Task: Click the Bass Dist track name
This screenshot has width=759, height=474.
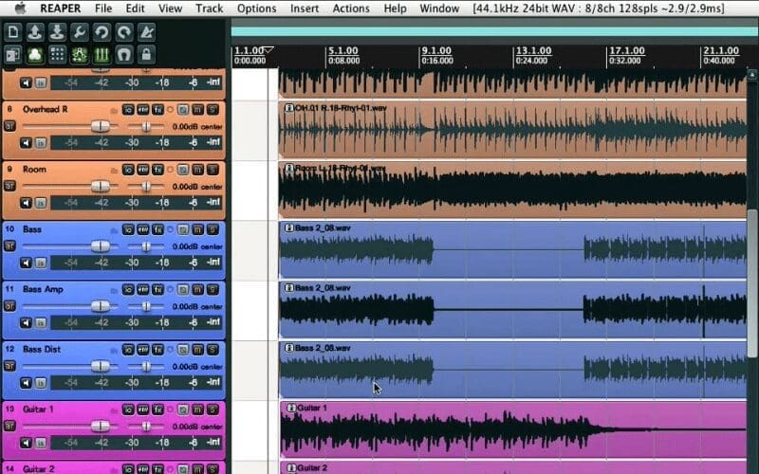Action: (x=42, y=349)
